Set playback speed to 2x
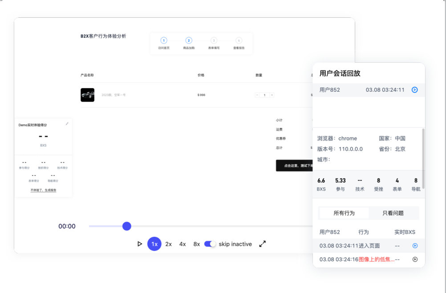446x293 pixels. [168, 244]
